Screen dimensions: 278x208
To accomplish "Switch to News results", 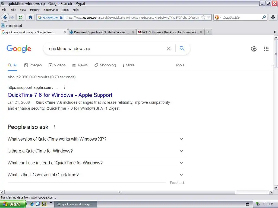I will (x=80, y=65).
